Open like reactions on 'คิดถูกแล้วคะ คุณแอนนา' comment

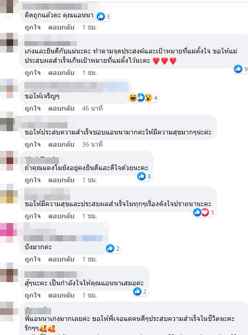(x=104, y=16)
